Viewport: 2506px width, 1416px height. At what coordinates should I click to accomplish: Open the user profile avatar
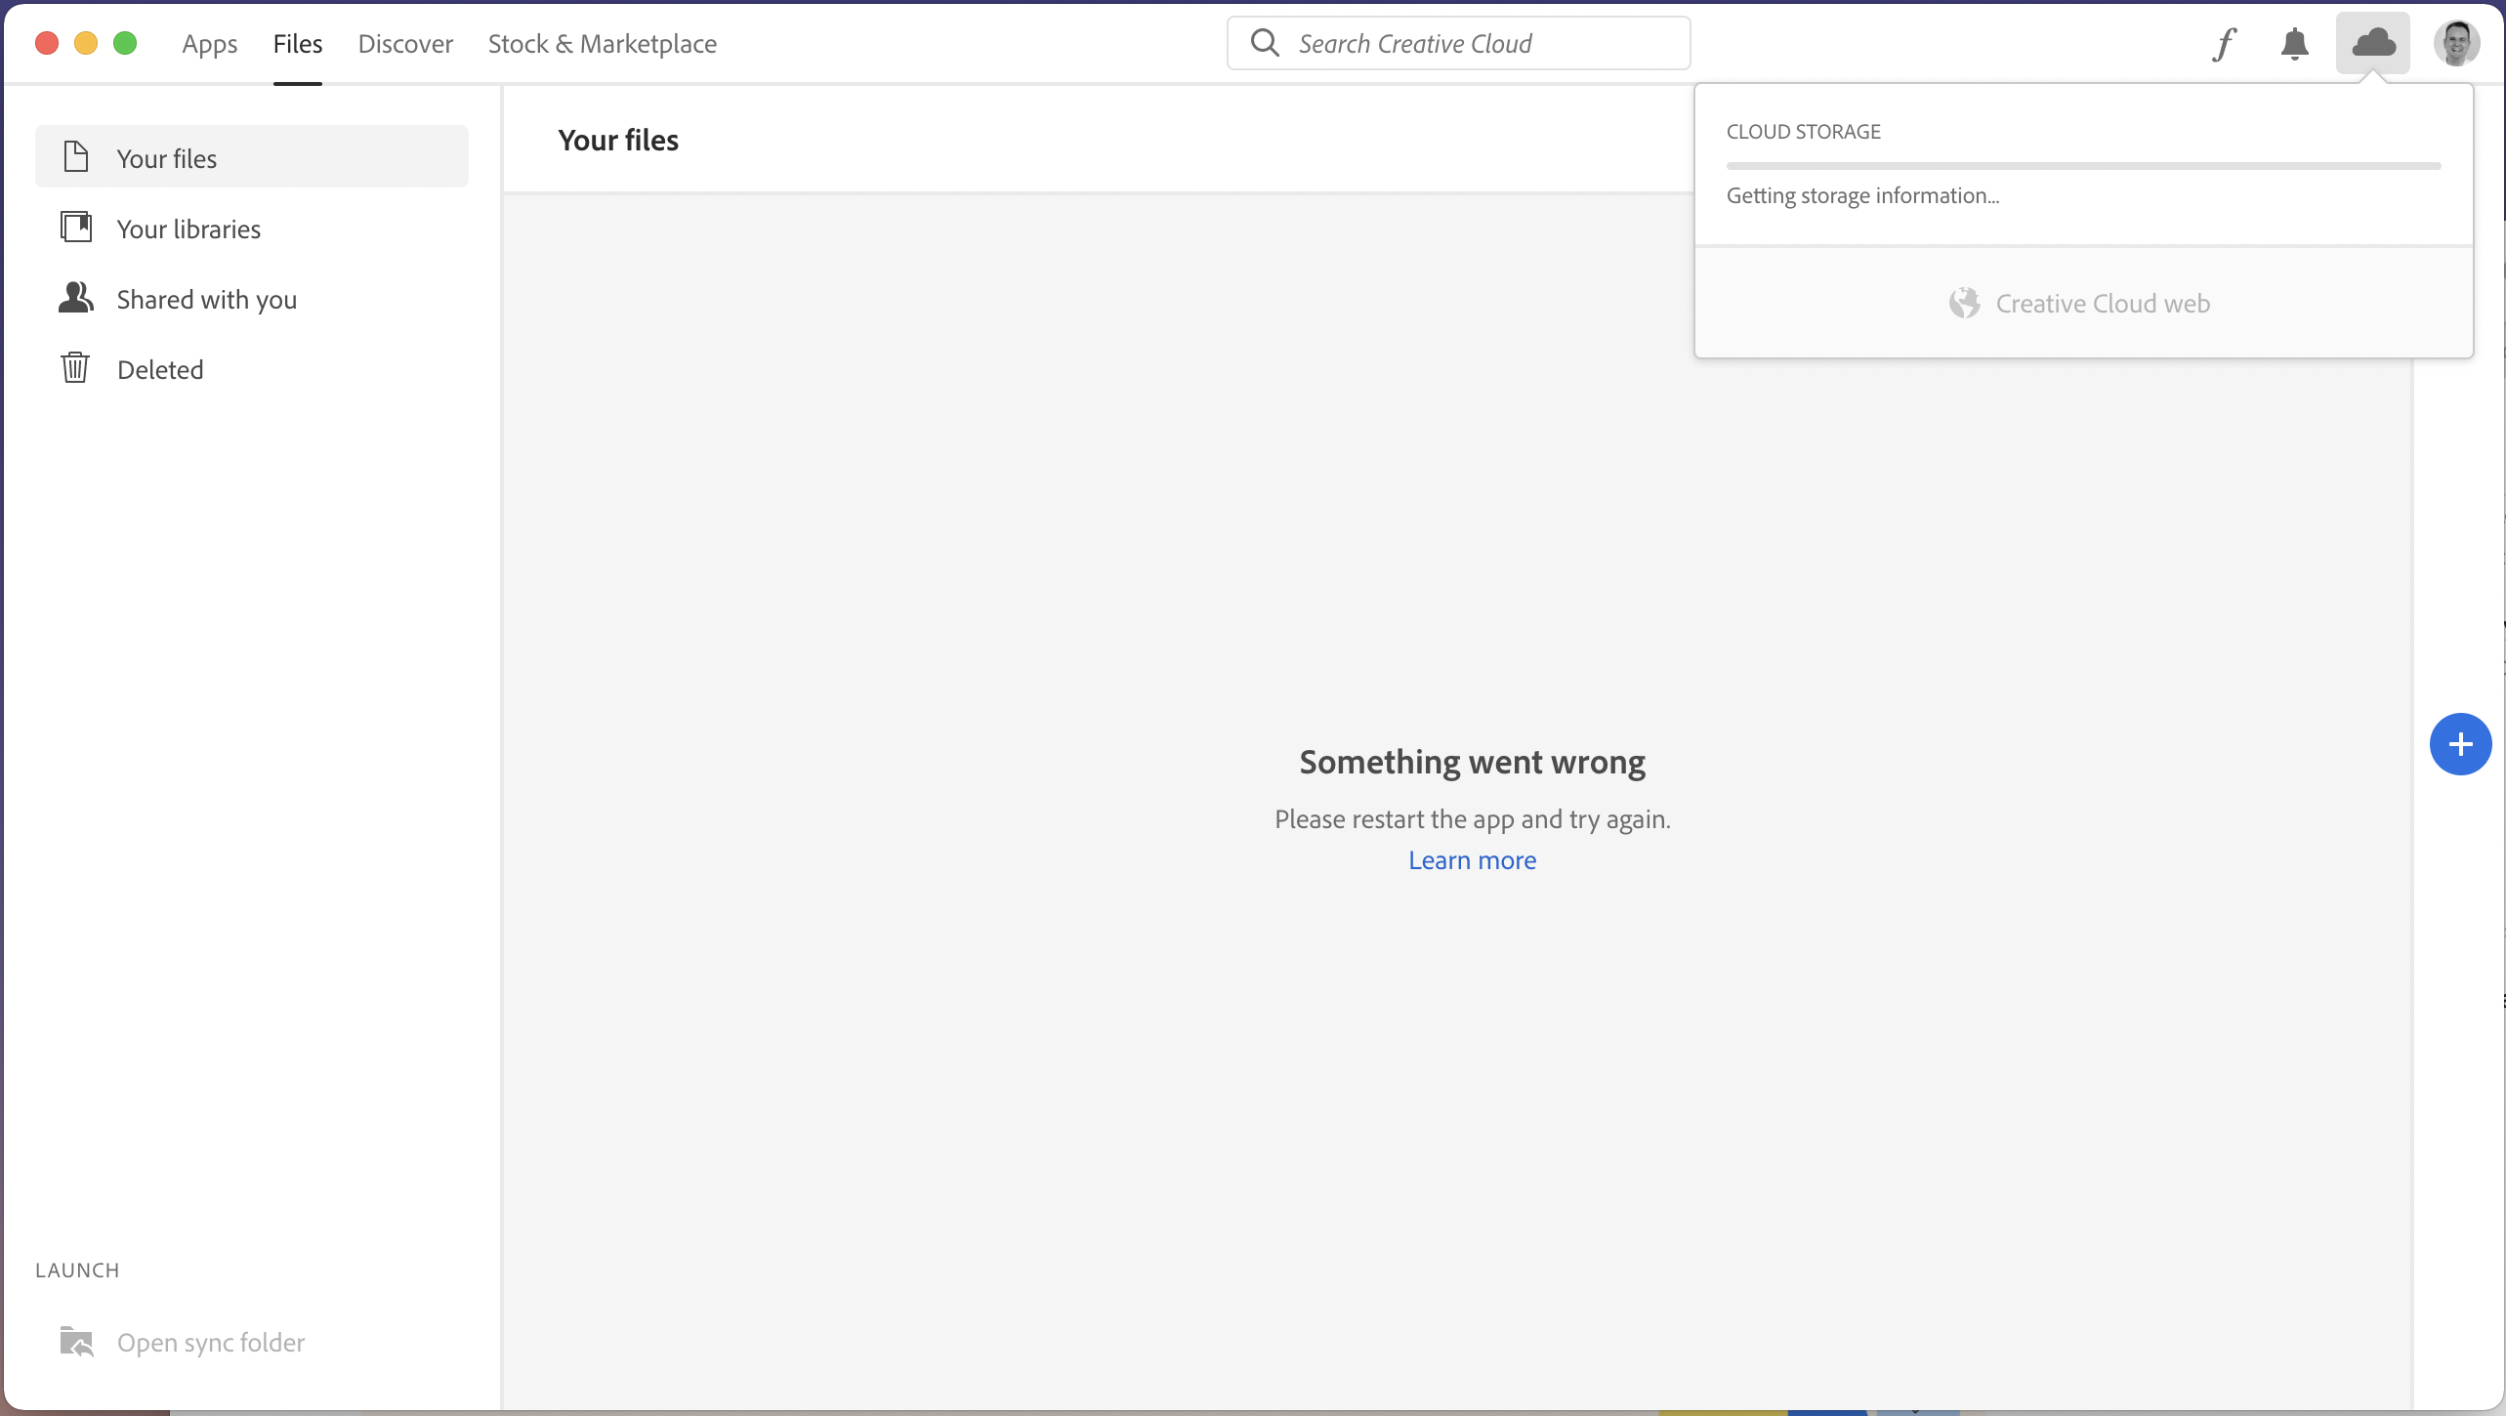(2455, 44)
